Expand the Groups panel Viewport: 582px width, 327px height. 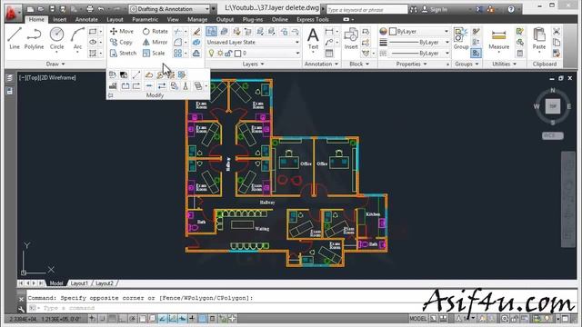[467, 64]
